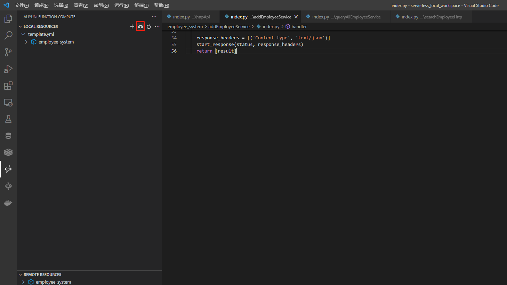Viewport: 507px width, 285px height.
Task: Open the Docker view in activity bar
Action: (8, 203)
